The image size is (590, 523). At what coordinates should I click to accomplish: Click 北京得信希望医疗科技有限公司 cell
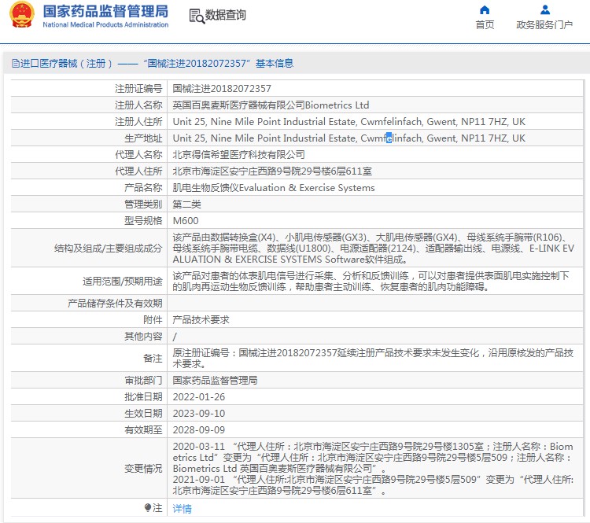(x=238, y=155)
